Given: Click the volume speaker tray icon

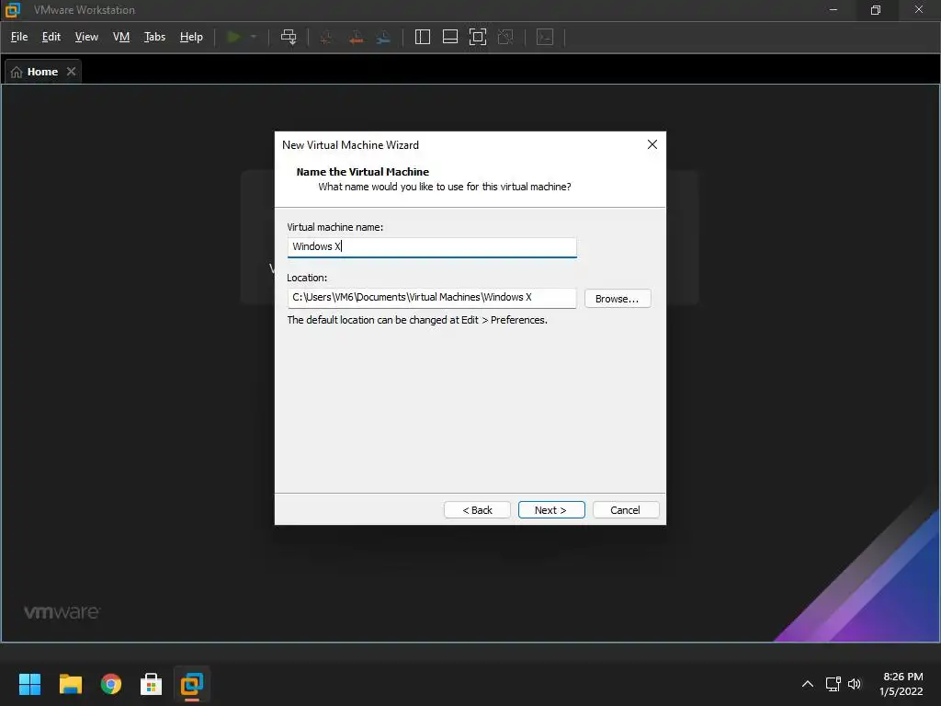Looking at the screenshot, I should coord(855,684).
